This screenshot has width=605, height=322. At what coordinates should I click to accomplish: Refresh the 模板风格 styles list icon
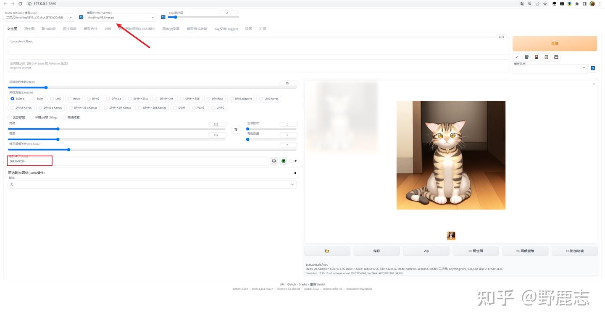pos(593,68)
